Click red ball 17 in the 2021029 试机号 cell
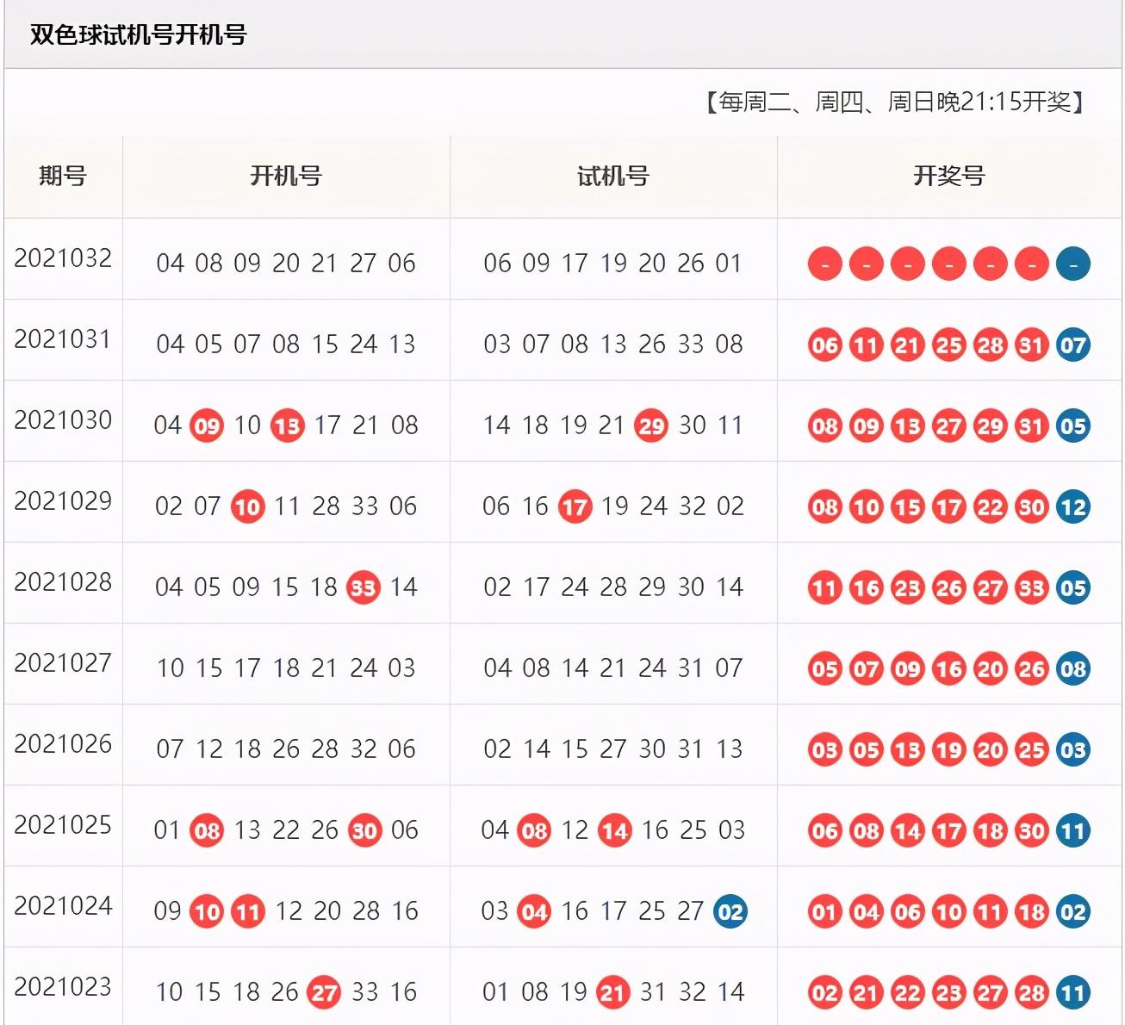The height and width of the screenshot is (1025, 1125). (x=575, y=507)
